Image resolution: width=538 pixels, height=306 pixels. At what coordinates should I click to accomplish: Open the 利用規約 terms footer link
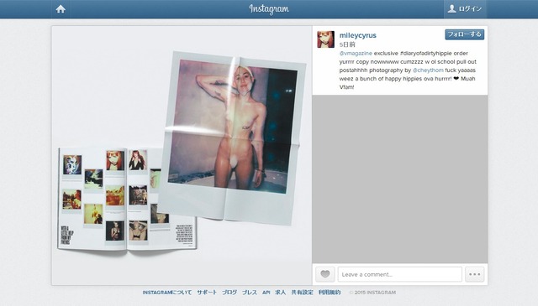[x=330, y=293]
